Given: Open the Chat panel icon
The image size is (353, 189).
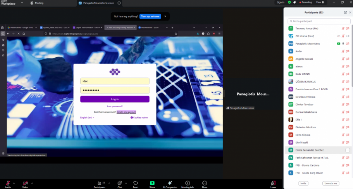Looking at the screenshot, I should point(120,183).
